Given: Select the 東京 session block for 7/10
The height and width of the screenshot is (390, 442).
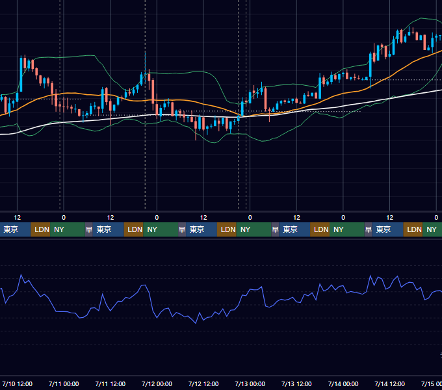Looking at the screenshot, I should click(x=15, y=229).
